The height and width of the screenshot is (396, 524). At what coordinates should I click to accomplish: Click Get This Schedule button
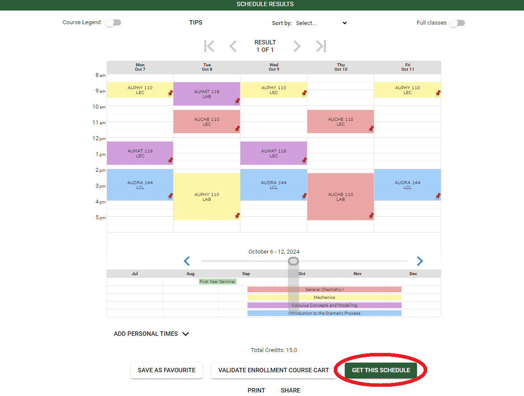pyautogui.click(x=380, y=370)
